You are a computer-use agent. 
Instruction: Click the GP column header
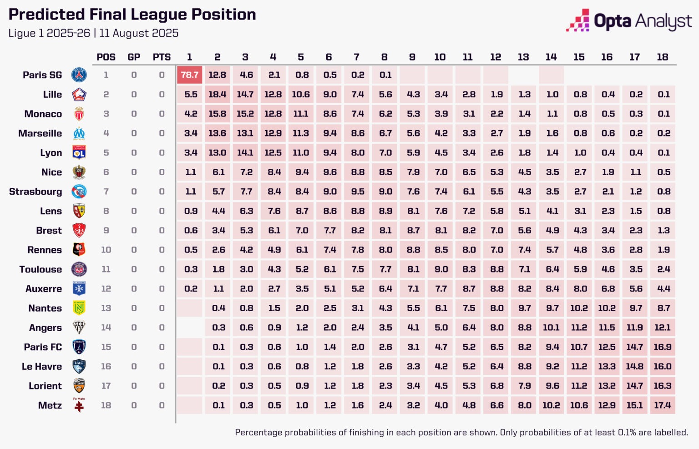[x=134, y=57]
